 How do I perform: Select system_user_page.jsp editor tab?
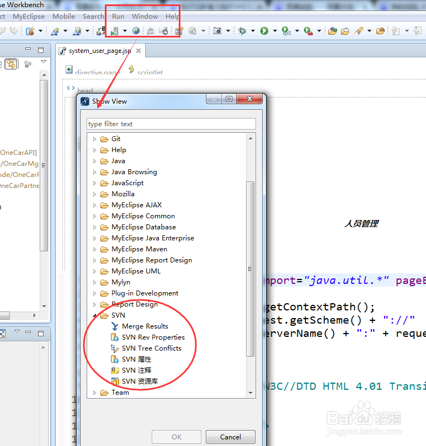100,51
